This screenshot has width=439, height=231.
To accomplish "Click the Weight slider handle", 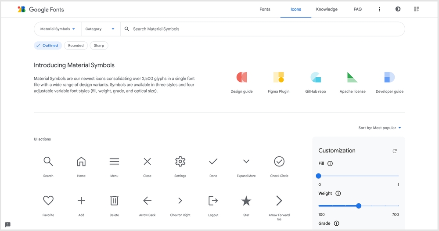I will pyautogui.click(x=359, y=206).
